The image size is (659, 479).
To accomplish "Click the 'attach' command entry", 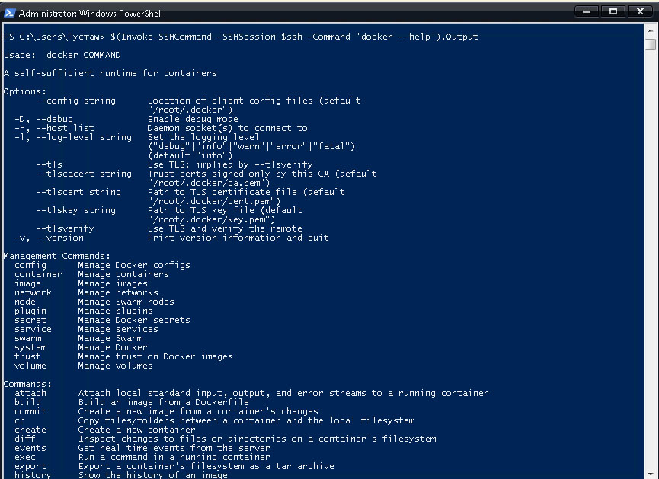I will [30, 392].
